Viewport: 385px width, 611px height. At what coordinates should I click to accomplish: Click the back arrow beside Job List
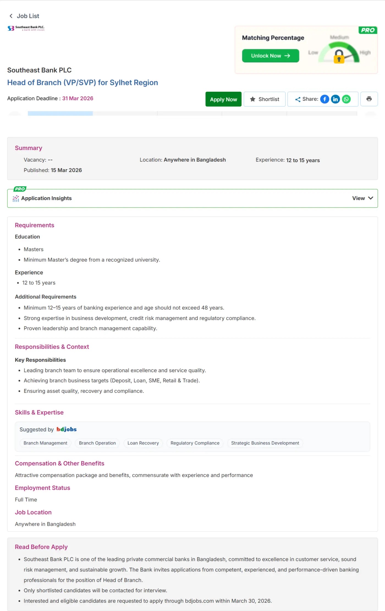point(11,16)
